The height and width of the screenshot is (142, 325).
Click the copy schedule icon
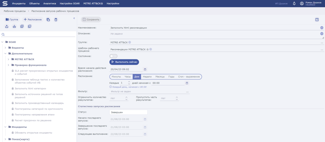point(48,20)
